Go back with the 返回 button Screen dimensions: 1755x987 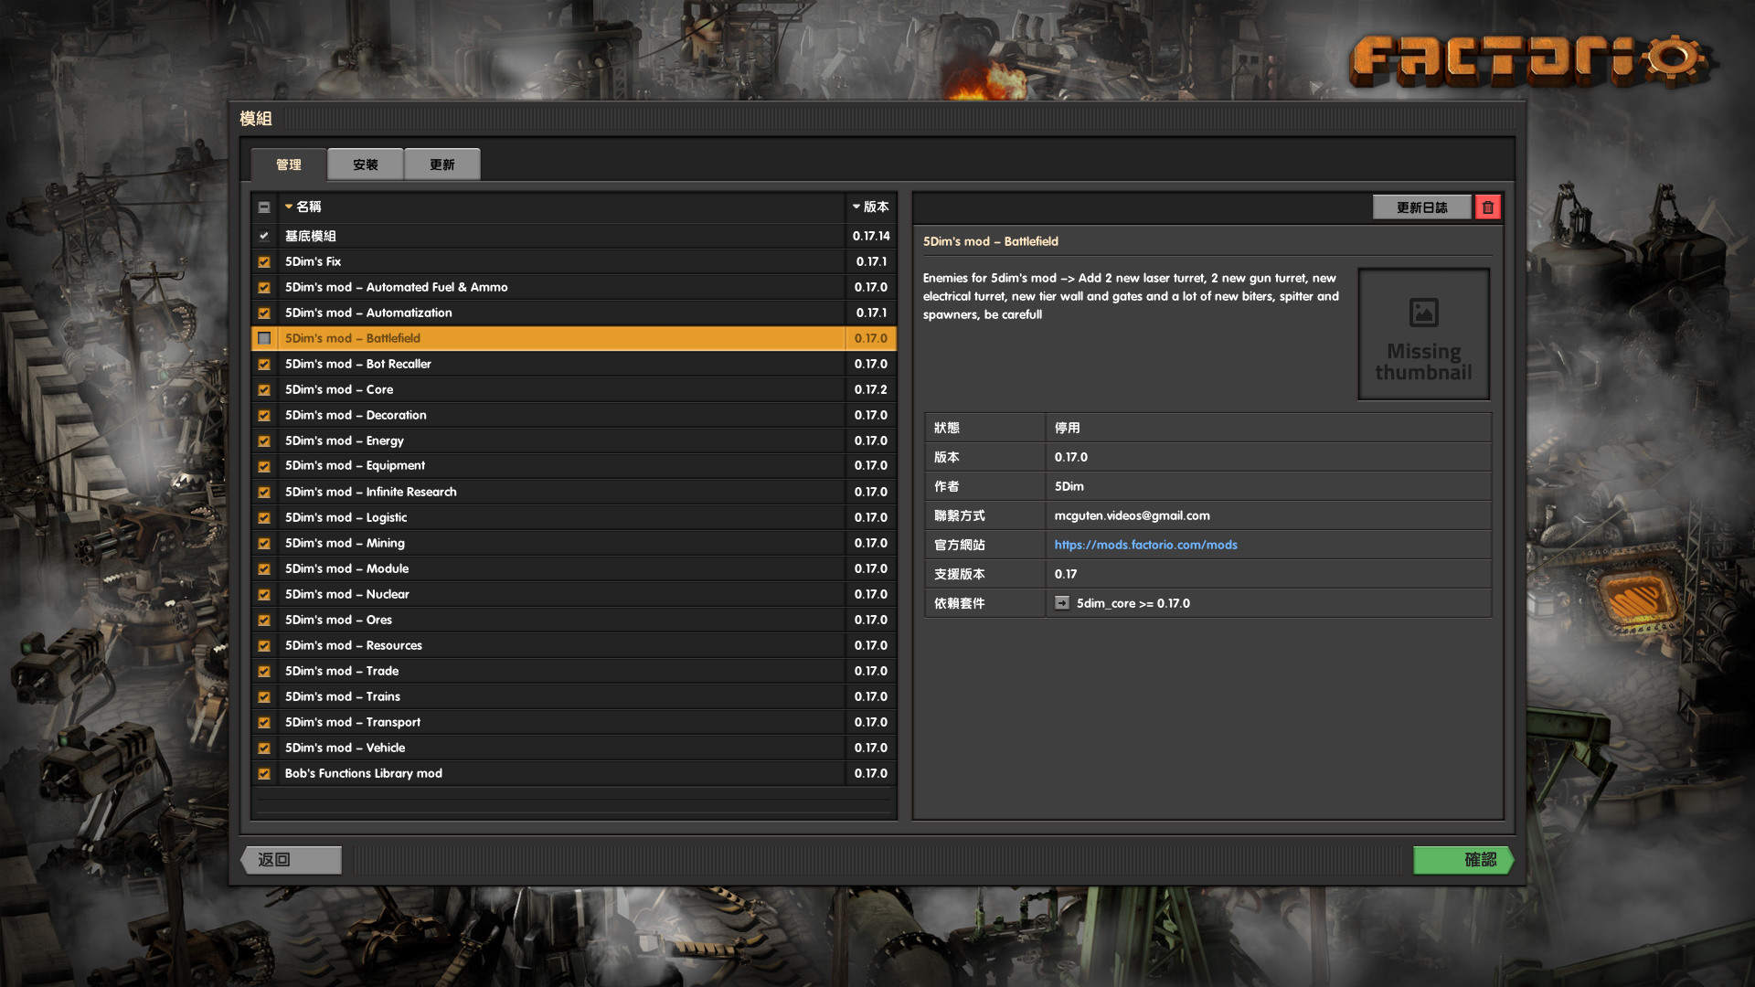(291, 860)
